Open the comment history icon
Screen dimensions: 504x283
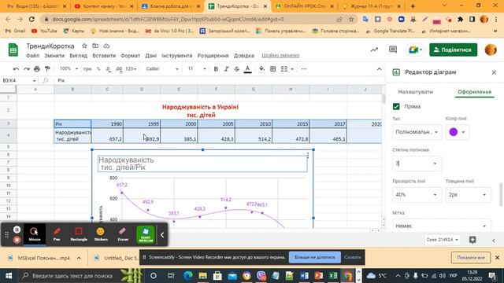[393, 50]
